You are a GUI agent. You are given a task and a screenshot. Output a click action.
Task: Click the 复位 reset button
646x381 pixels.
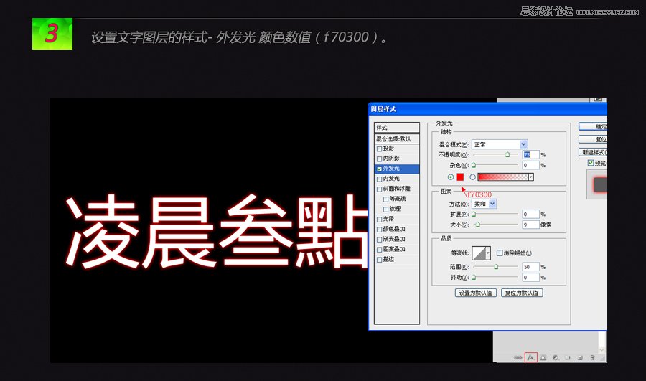pyautogui.click(x=593, y=139)
